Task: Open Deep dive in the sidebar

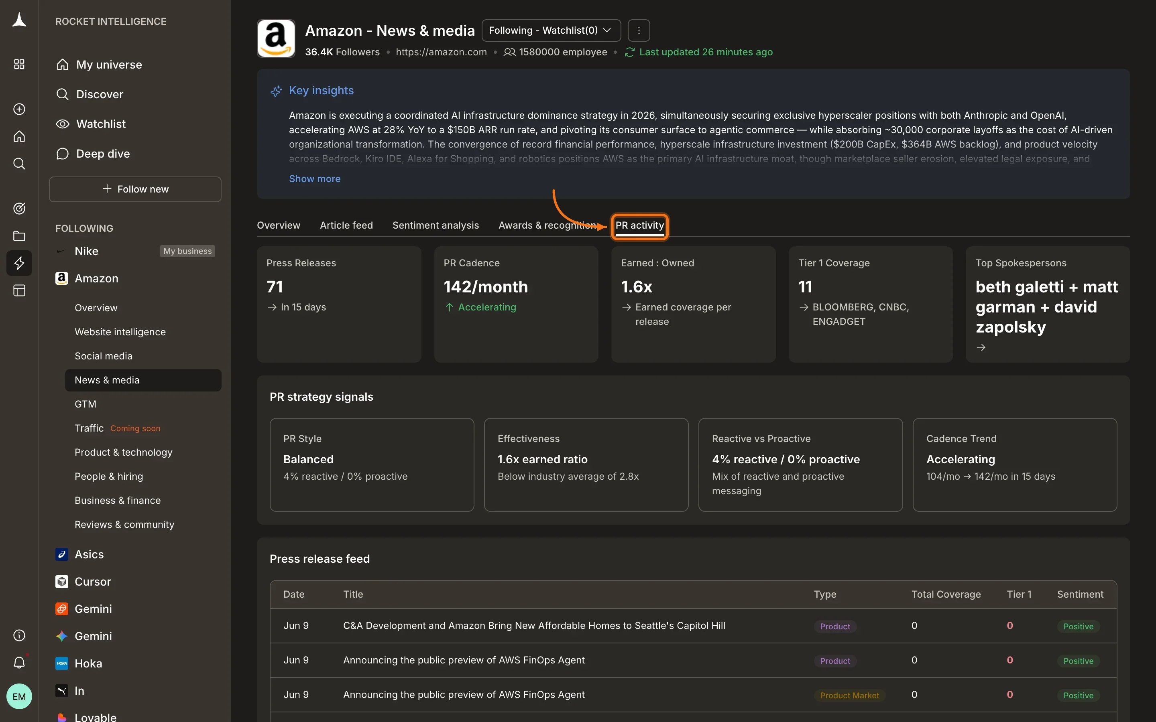Action: click(x=103, y=153)
